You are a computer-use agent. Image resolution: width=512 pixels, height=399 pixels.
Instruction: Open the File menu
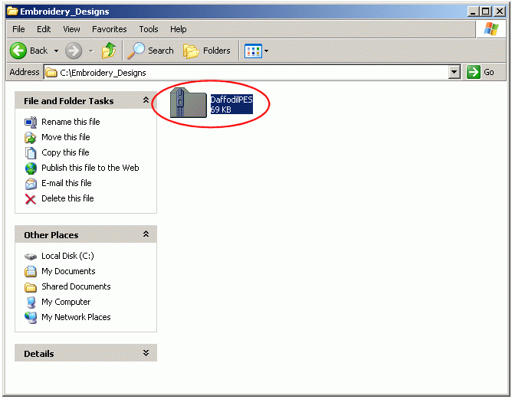tap(18, 29)
